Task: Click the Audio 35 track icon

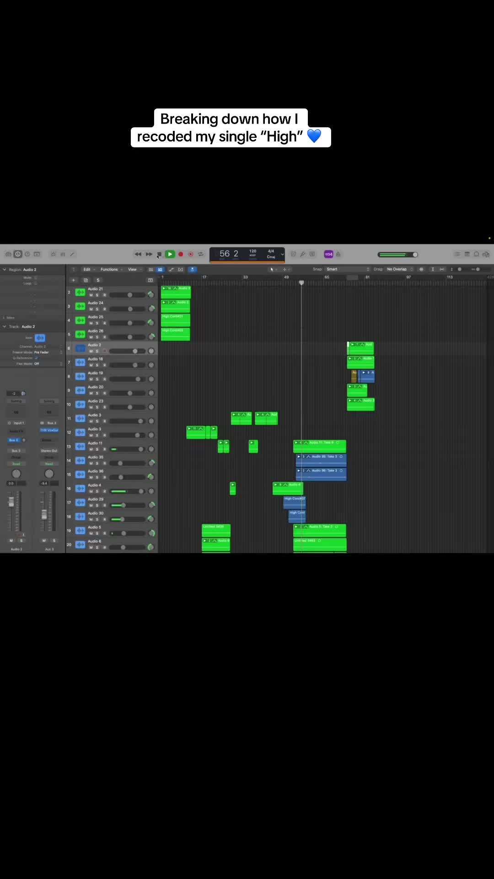Action: (x=81, y=460)
